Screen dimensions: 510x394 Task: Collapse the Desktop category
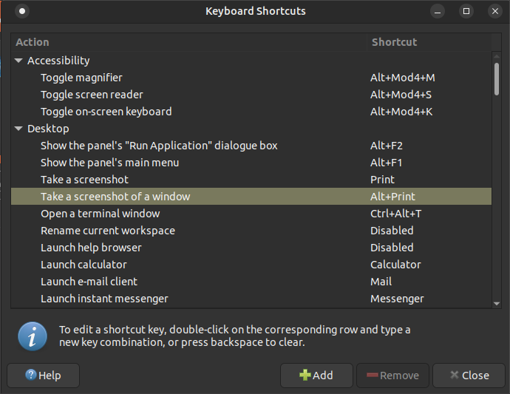tap(19, 129)
